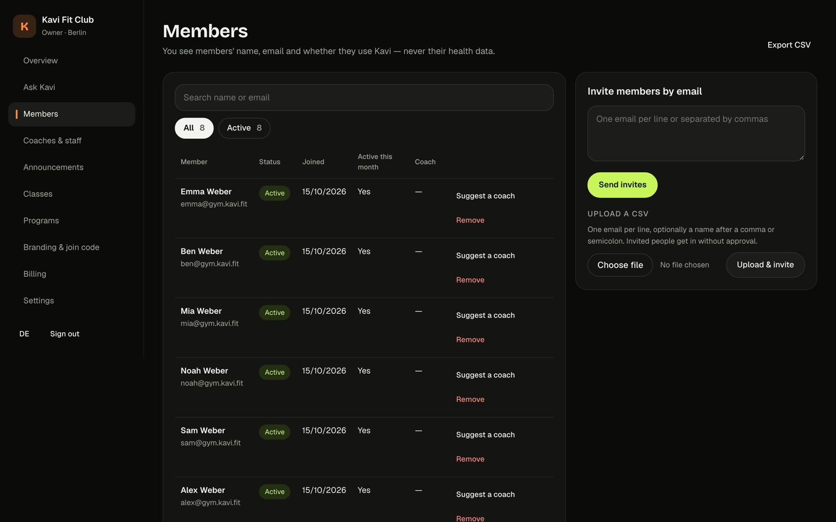Image resolution: width=836 pixels, height=522 pixels.
Task: Remove Mia Weber from members
Action: point(470,340)
